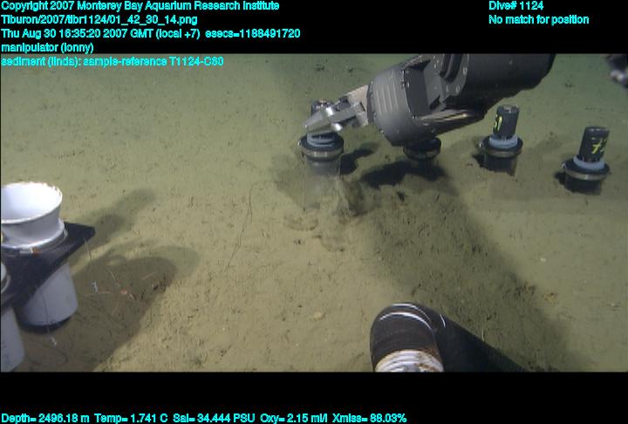The width and height of the screenshot is (628, 424).
Task: Click the Monterey Bay Aquarium copyright line
Action: [x=140, y=6]
